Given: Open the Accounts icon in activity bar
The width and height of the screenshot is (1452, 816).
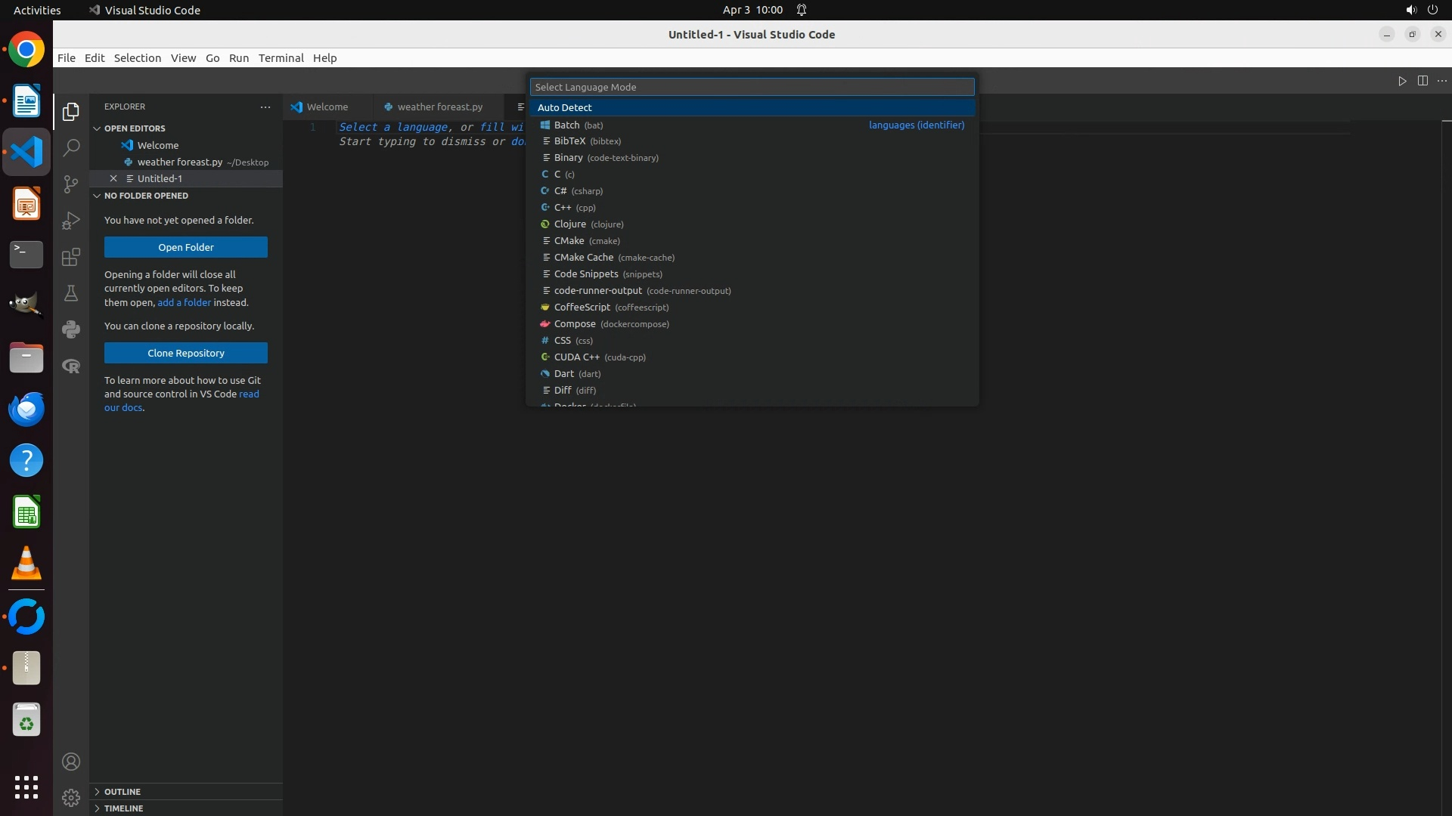Looking at the screenshot, I should pos(71,762).
